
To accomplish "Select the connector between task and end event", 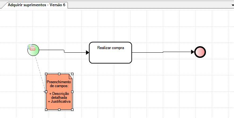I will (x=163, y=52).
